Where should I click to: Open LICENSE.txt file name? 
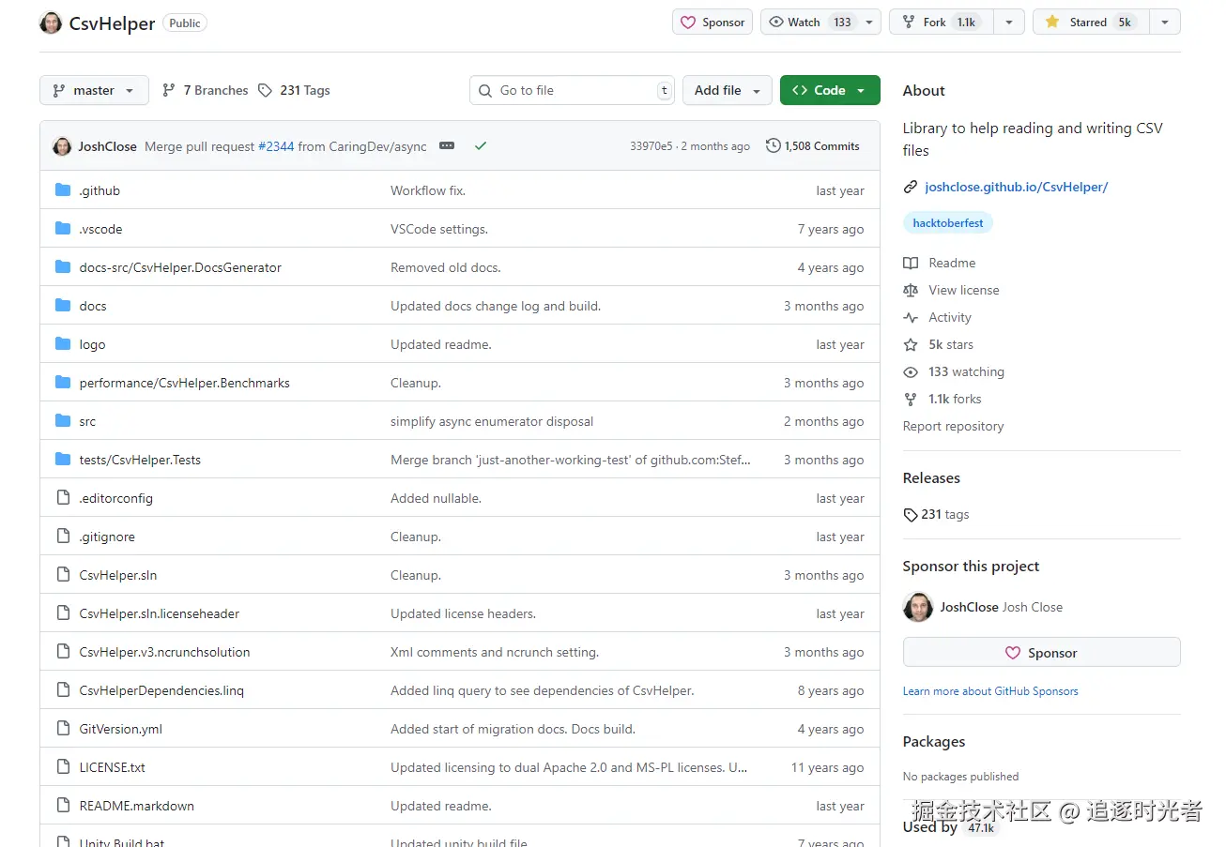click(x=113, y=767)
